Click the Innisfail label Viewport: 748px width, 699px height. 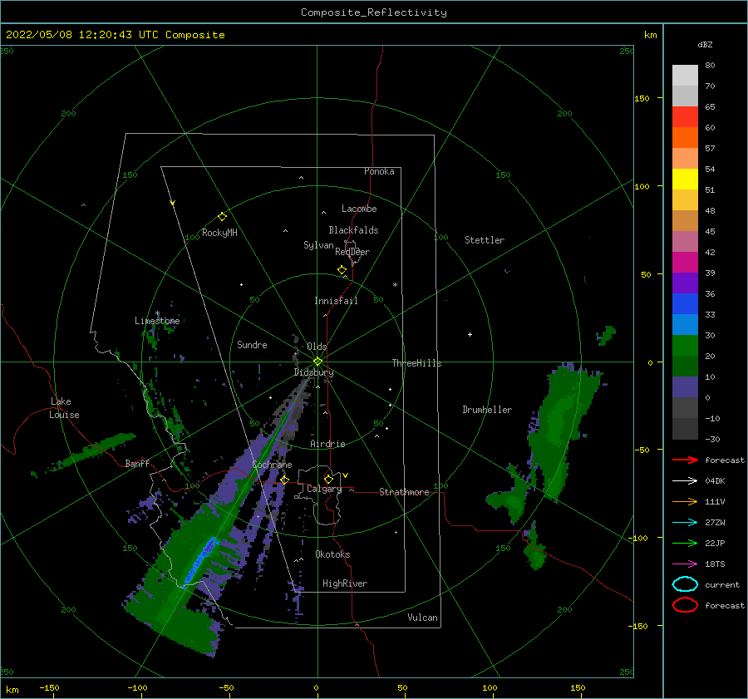(336, 301)
